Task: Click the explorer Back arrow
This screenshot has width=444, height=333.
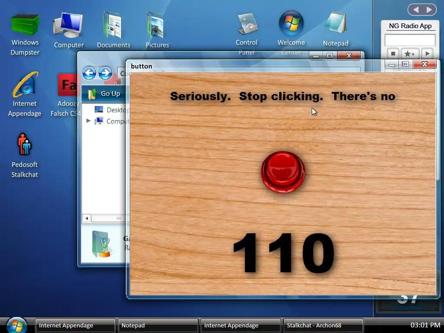Action: click(89, 73)
